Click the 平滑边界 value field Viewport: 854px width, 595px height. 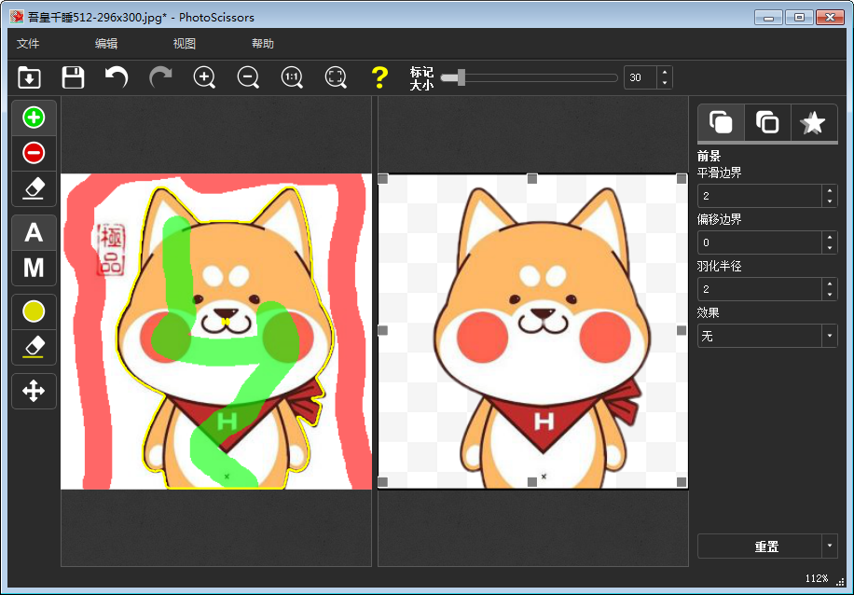(x=759, y=196)
